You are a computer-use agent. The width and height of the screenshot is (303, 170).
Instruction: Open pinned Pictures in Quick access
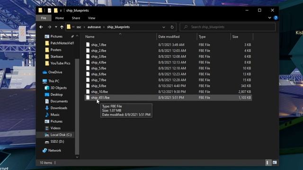click(56, 36)
